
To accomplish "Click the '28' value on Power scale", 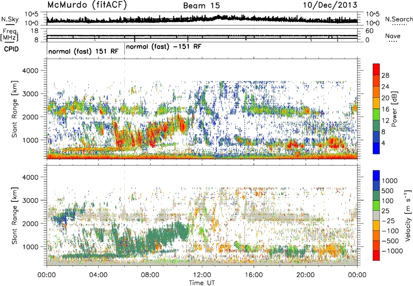I will [385, 75].
